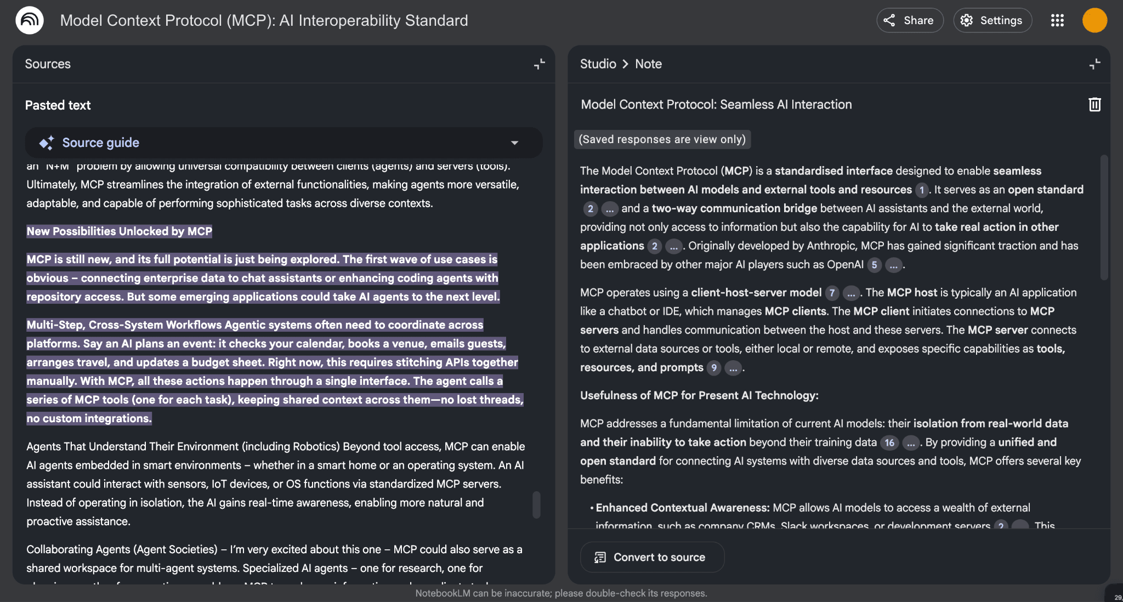Click the orange account avatar

[x=1094, y=20]
